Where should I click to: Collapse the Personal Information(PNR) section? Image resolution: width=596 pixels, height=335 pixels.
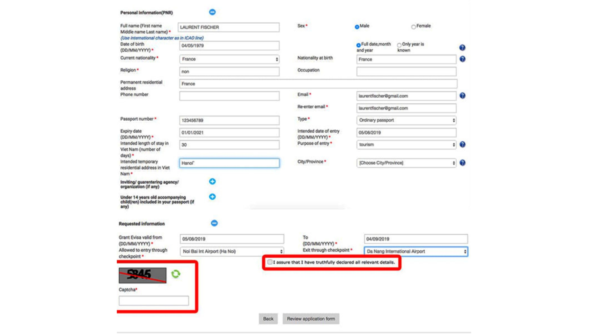click(x=212, y=12)
